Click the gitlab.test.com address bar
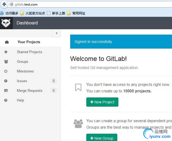This screenshot has width=172, height=141. tap(90, 4)
